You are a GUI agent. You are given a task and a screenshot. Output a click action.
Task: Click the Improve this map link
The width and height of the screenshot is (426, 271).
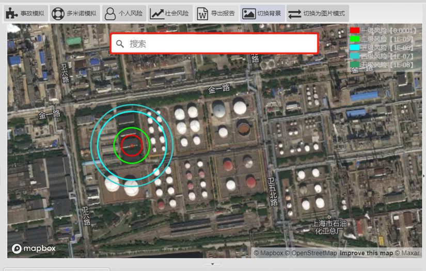(x=366, y=253)
